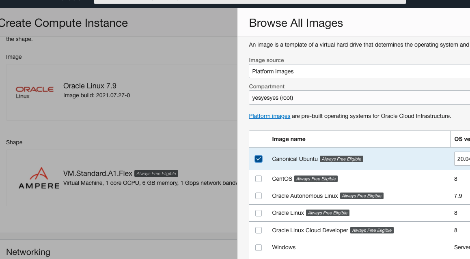Screen dimensions: 470x259
Task: Click the Oracle Linux image name in table
Action: (288, 213)
